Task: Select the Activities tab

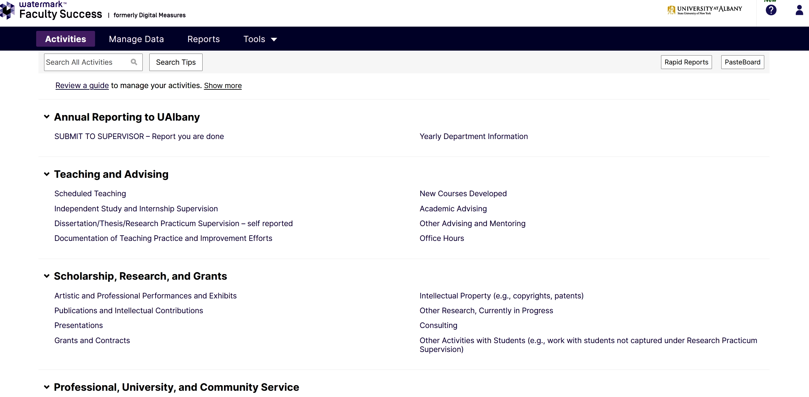Action: [x=65, y=39]
